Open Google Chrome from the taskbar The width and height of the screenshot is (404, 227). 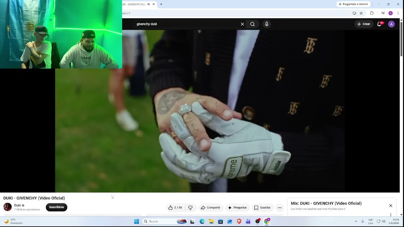tap(267, 222)
